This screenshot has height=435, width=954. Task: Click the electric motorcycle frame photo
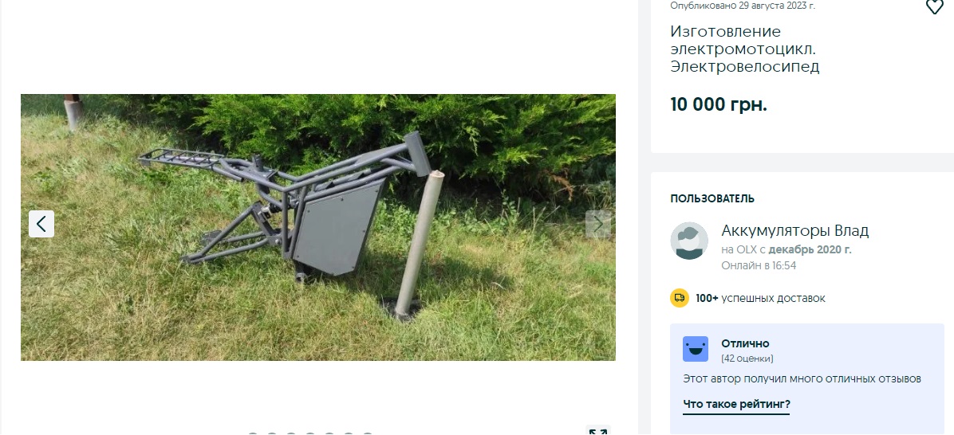pyautogui.click(x=318, y=227)
